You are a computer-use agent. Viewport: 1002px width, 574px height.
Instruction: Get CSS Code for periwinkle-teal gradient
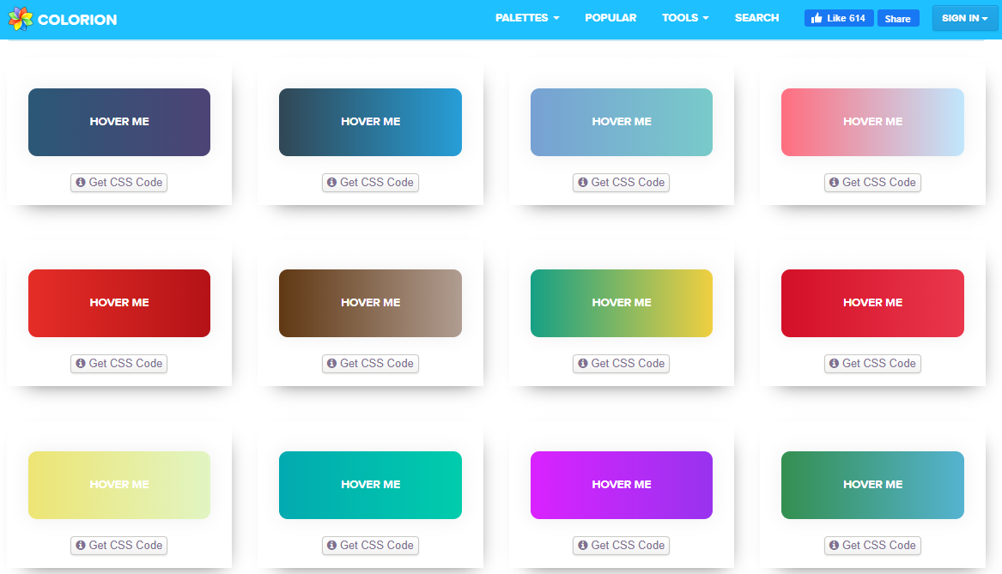click(621, 183)
